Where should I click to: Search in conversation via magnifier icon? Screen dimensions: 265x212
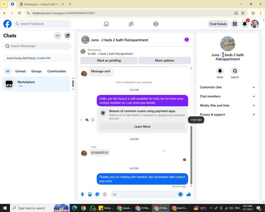click(x=235, y=71)
